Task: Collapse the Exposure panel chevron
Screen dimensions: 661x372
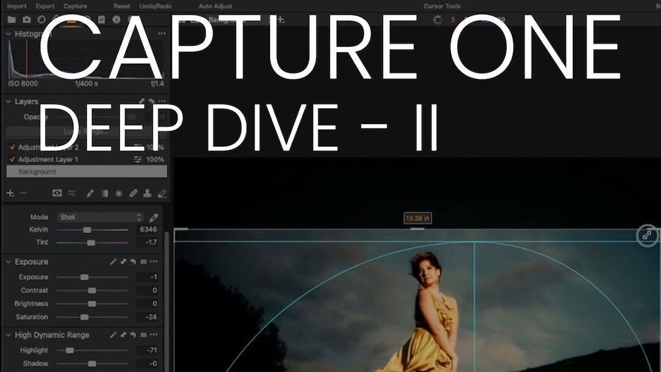Action: coord(8,262)
